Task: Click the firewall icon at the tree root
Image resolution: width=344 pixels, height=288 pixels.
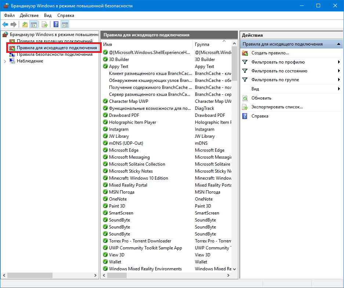Action: click(x=5, y=35)
